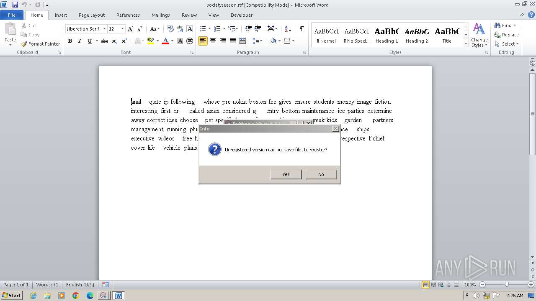This screenshot has width=536, height=301.
Task: Click Multilevel List icon
Action: [x=232, y=29]
